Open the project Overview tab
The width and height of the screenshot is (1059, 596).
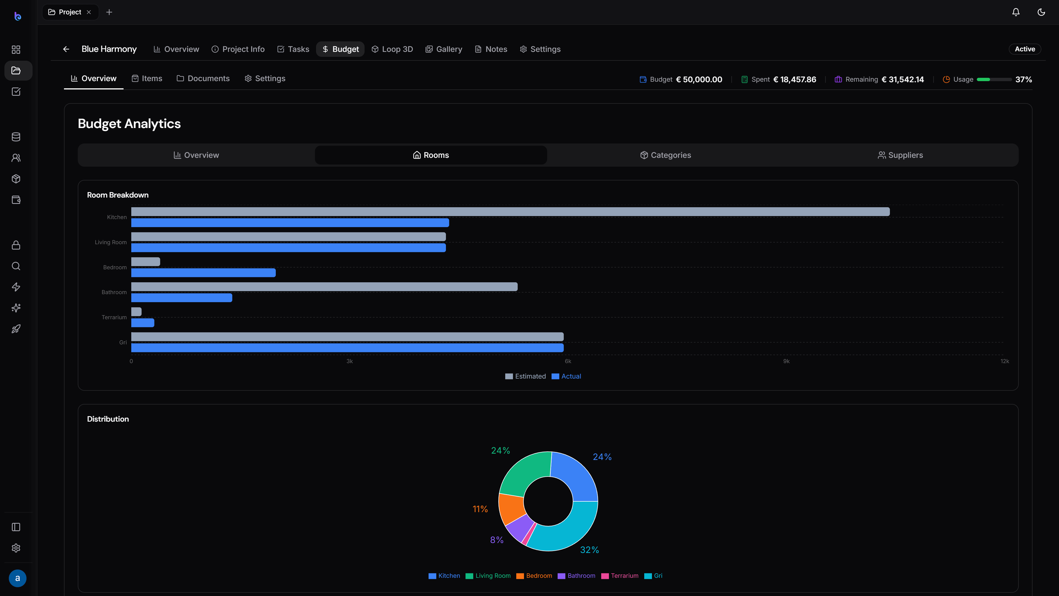176,49
